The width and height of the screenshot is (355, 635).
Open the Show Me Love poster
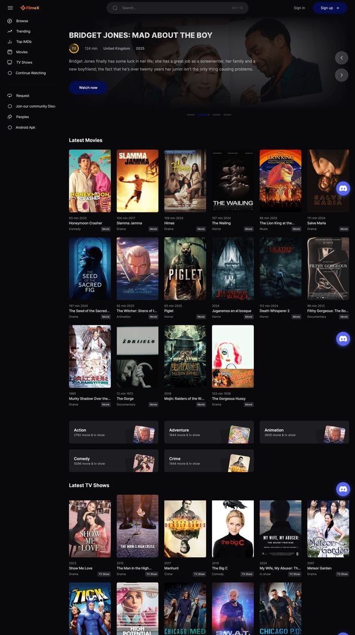click(90, 529)
